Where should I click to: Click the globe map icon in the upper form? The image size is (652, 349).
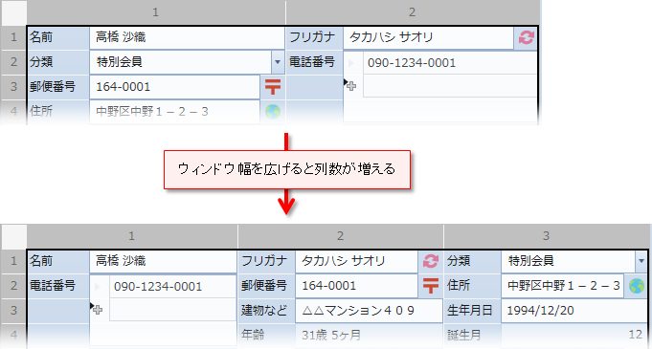pos(273,111)
